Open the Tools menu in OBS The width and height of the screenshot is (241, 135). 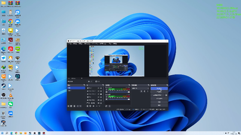point(110,43)
